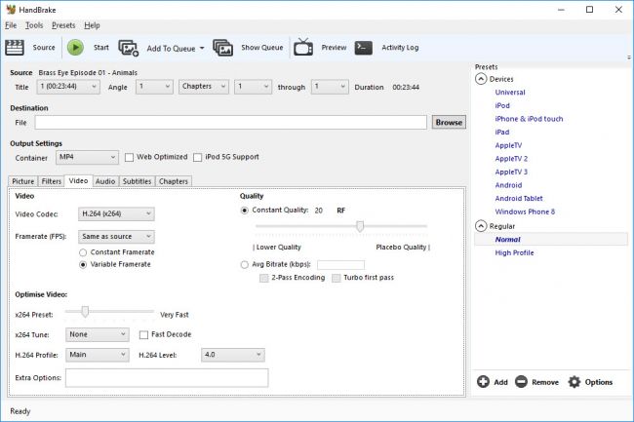
Task: Open the Video Codec dropdown
Action: click(116, 213)
